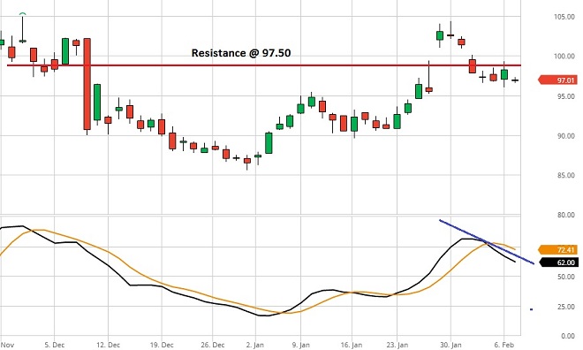Click the 'Resistance @ 97.50' annotation text
The width and height of the screenshot is (583, 350).
[x=241, y=53]
